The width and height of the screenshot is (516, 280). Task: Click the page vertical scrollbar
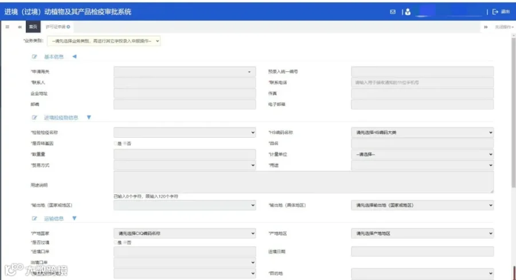click(x=513, y=112)
